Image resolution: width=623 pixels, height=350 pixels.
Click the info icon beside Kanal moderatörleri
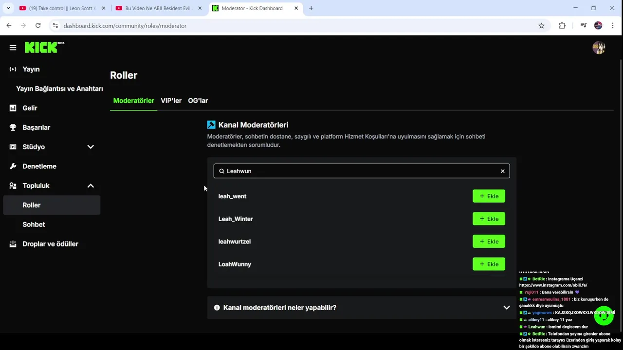pyautogui.click(x=217, y=308)
